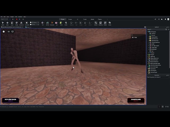Viewport: 170px width, 127px height.
Task: Expand the Spawnpoints folder
Action: tap(149, 40)
